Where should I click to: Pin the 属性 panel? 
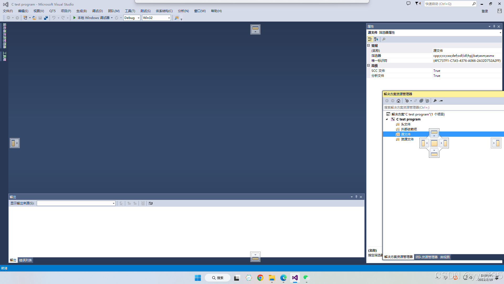click(x=494, y=26)
